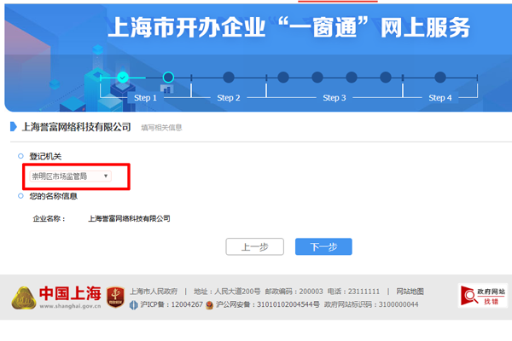Click the 下一步 button
512x341 pixels.
tap(323, 246)
